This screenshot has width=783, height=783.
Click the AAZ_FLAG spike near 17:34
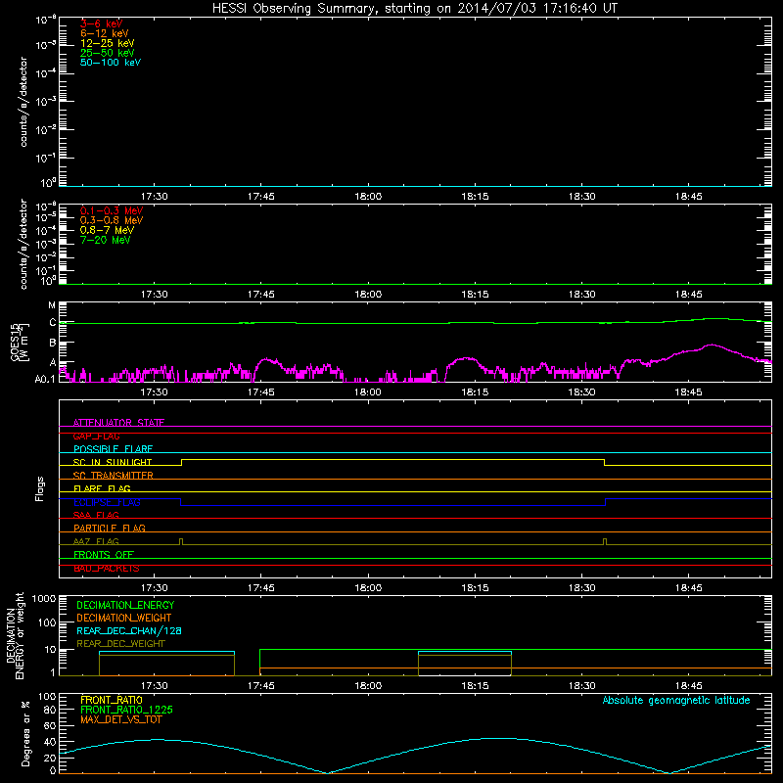pos(181,541)
